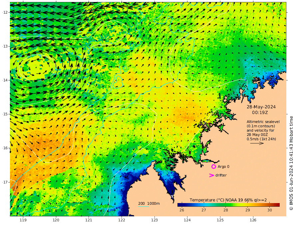
Task: Click the latitude axis label -17
Action: 5,182
